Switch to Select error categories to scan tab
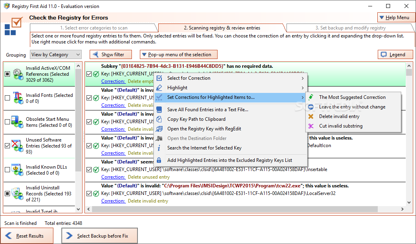 [x=94, y=28]
